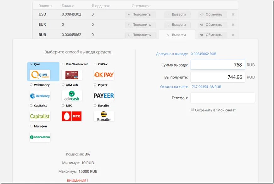
Task: Click Обменять in the EUR row
Action: coord(212,24)
